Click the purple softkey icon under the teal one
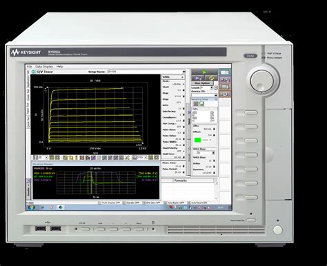The width and height of the screenshot is (327, 266). tap(225, 80)
